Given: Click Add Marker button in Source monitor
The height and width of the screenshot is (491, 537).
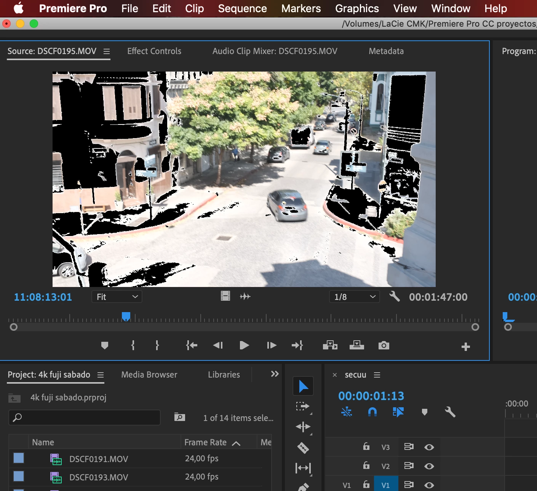Looking at the screenshot, I should [x=105, y=346].
